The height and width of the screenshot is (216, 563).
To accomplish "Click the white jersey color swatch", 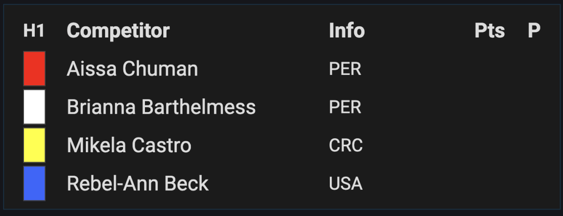I will click(x=34, y=107).
